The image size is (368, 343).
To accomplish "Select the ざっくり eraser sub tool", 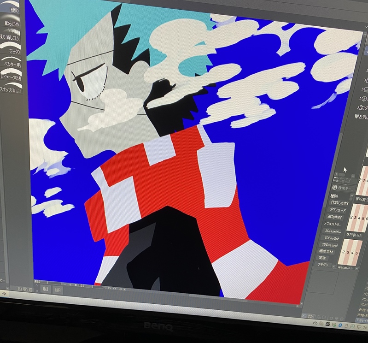I will click(11, 48).
